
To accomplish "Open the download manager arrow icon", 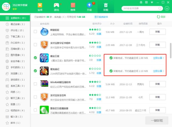I will tap(167, 8).
